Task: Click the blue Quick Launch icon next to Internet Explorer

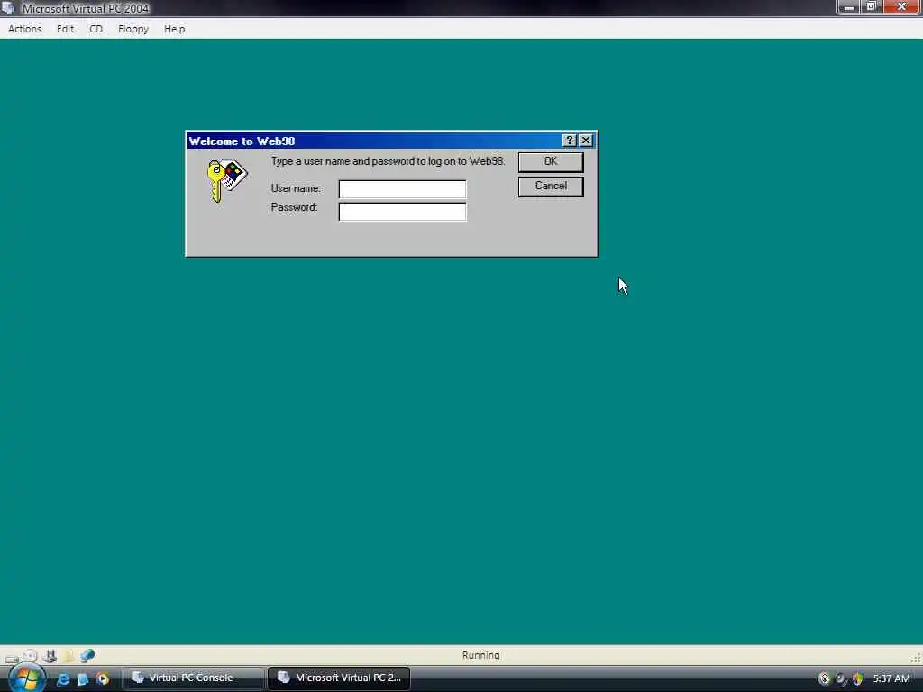Action: click(x=83, y=679)
